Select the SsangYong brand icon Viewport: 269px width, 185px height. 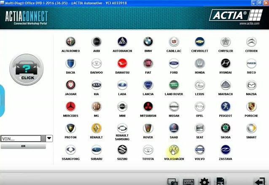coord(70,150)
